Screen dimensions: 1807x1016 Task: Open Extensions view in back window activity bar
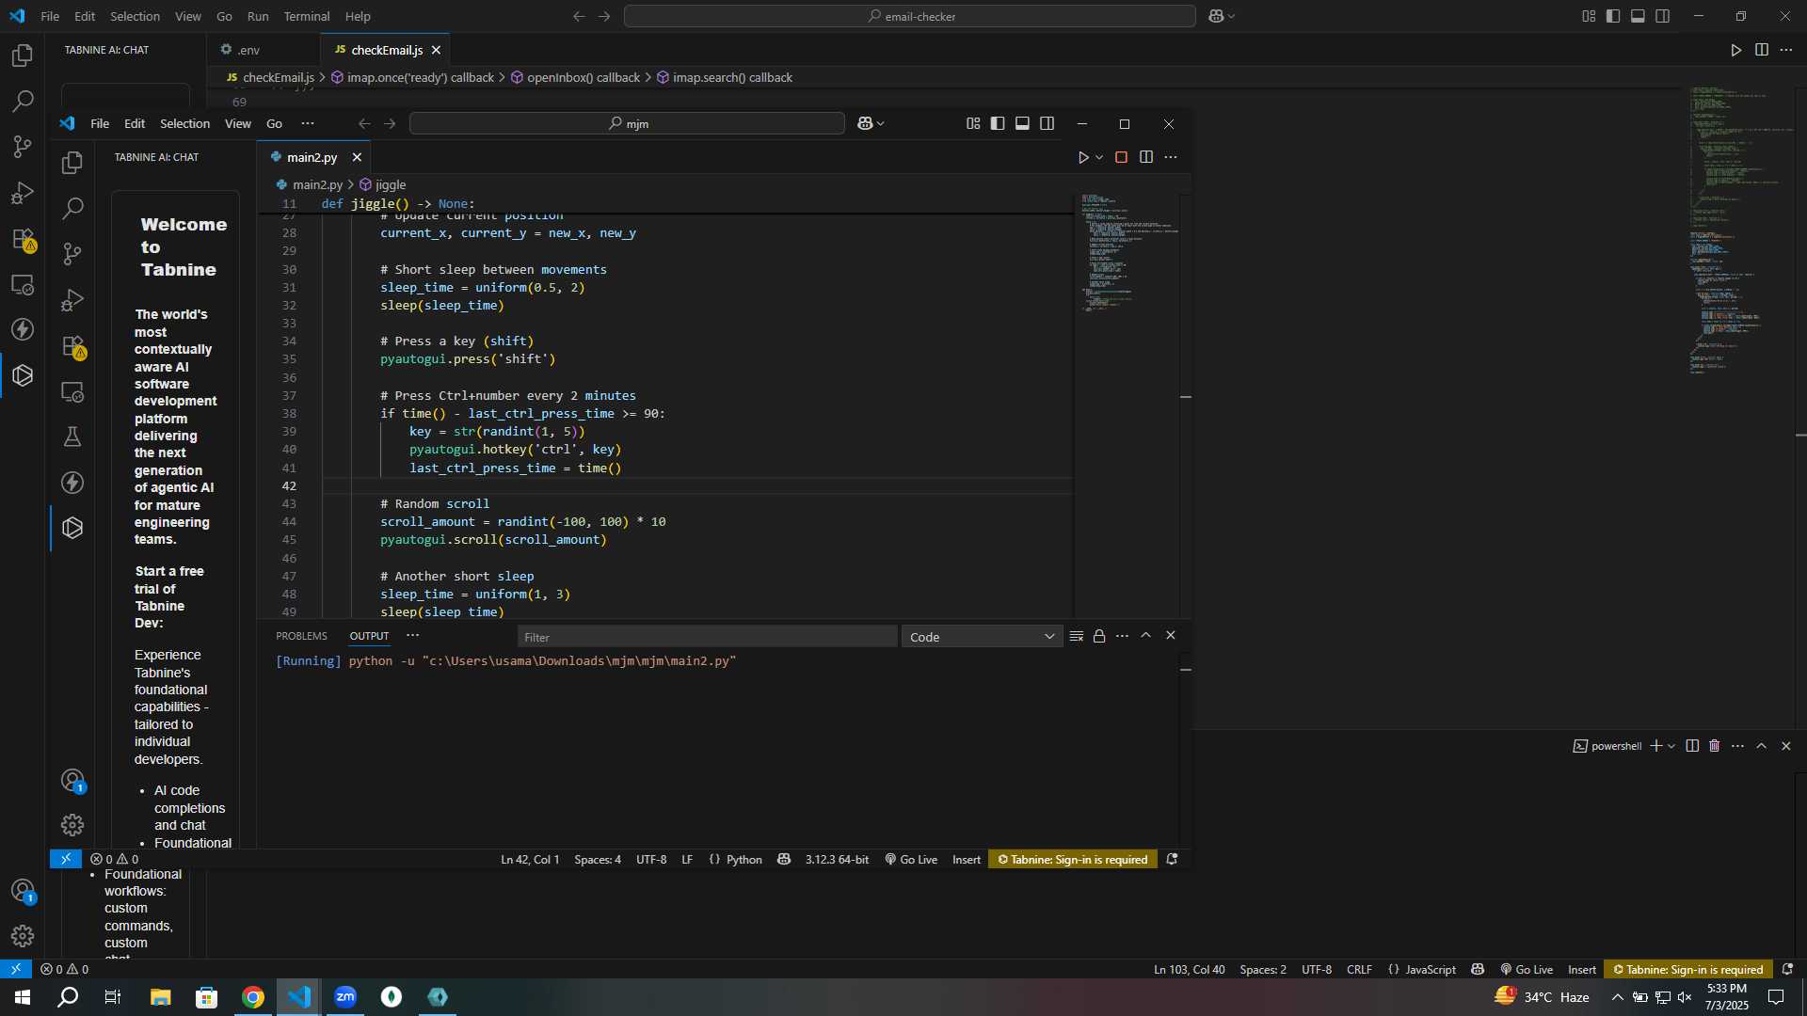coord(23,239)
